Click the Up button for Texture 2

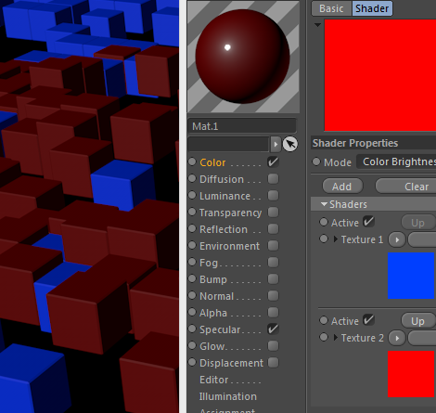(418, 321)
